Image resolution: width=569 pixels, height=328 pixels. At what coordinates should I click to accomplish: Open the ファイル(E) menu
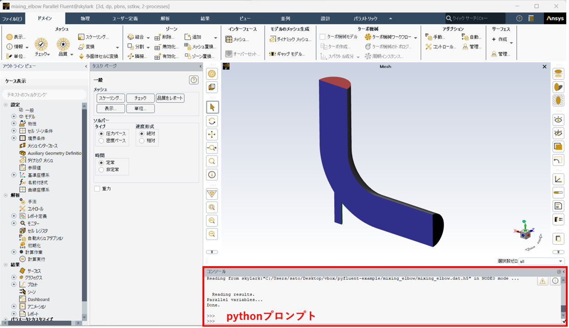[x=13, y=18]
